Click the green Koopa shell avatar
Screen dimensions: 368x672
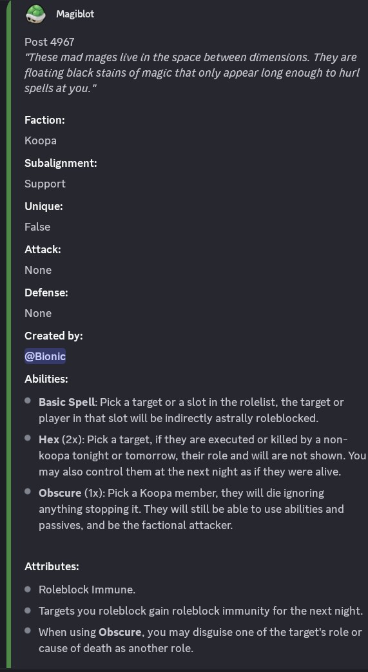pos(35,14)
